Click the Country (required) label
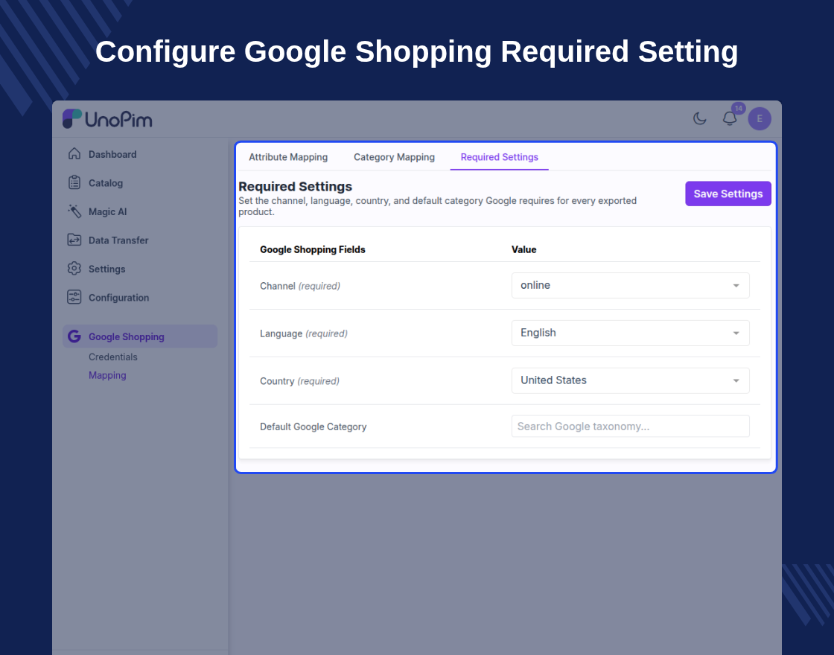 tap(299, 381)
